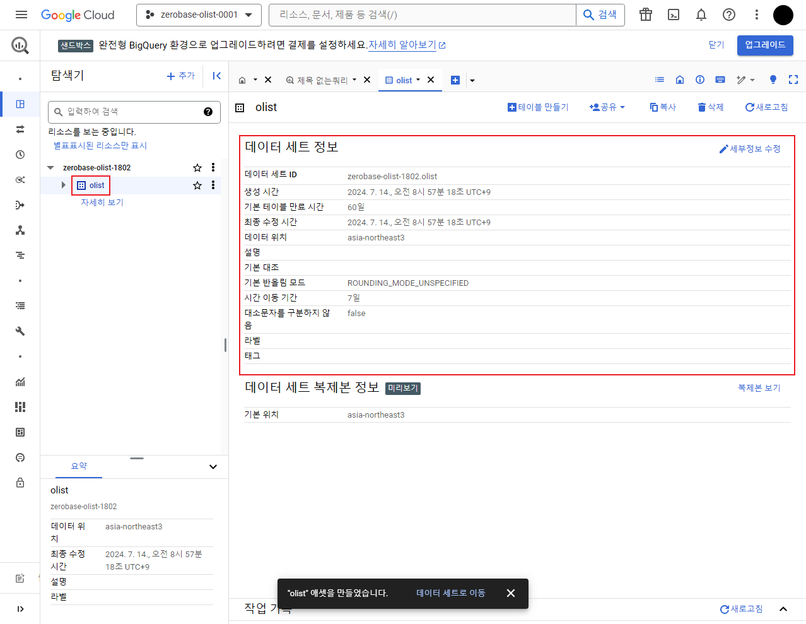Open the wrench tools sidebar icon
Screen dimensions: 806x624
pos(20,331)
